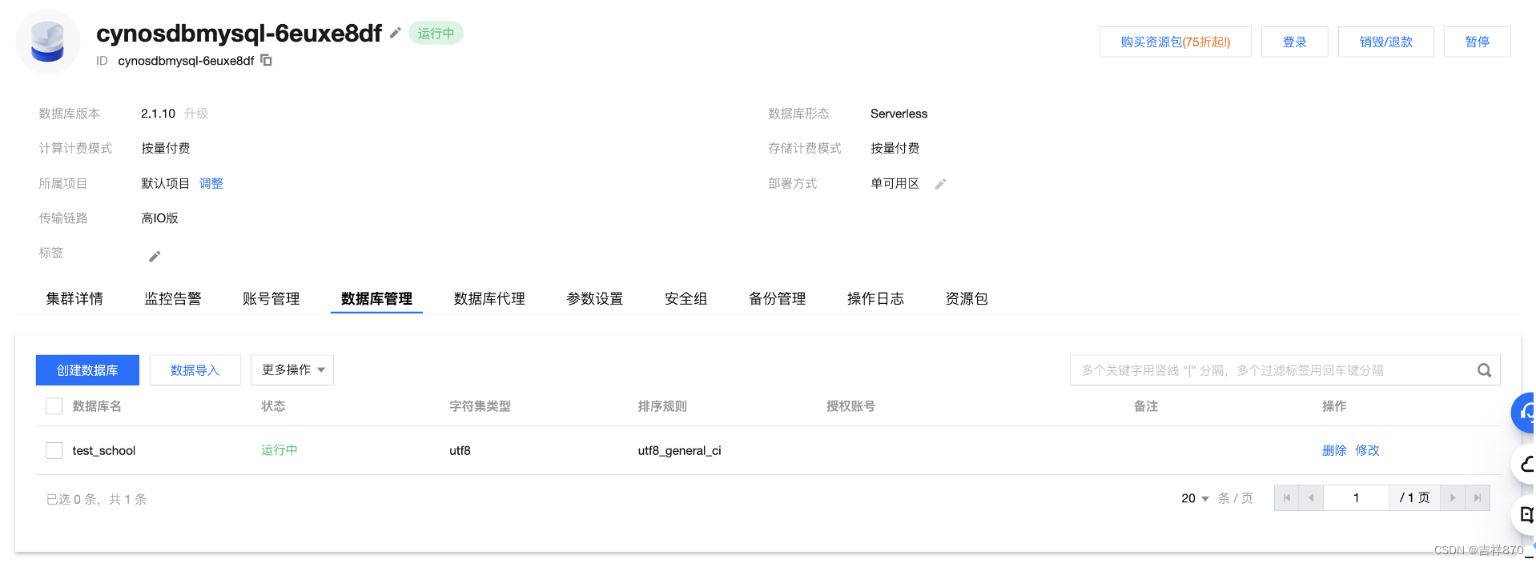This screenshot has height=563, width=1536.
Task: Switch to the 资源包 tab
Action: coord(967,298)
